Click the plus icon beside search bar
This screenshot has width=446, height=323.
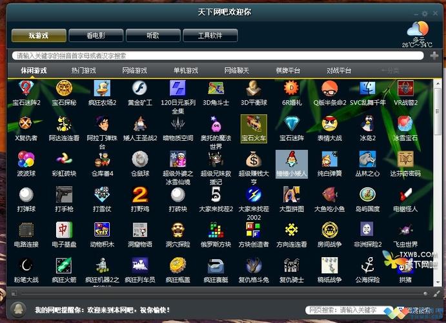(x=434, y=56)
